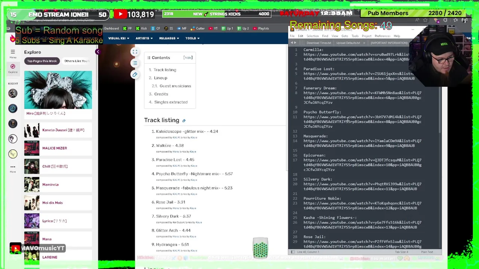This screenshot has height=269, width=479.
Task: Click the Mana page link
Action: [x=47, y=239]
